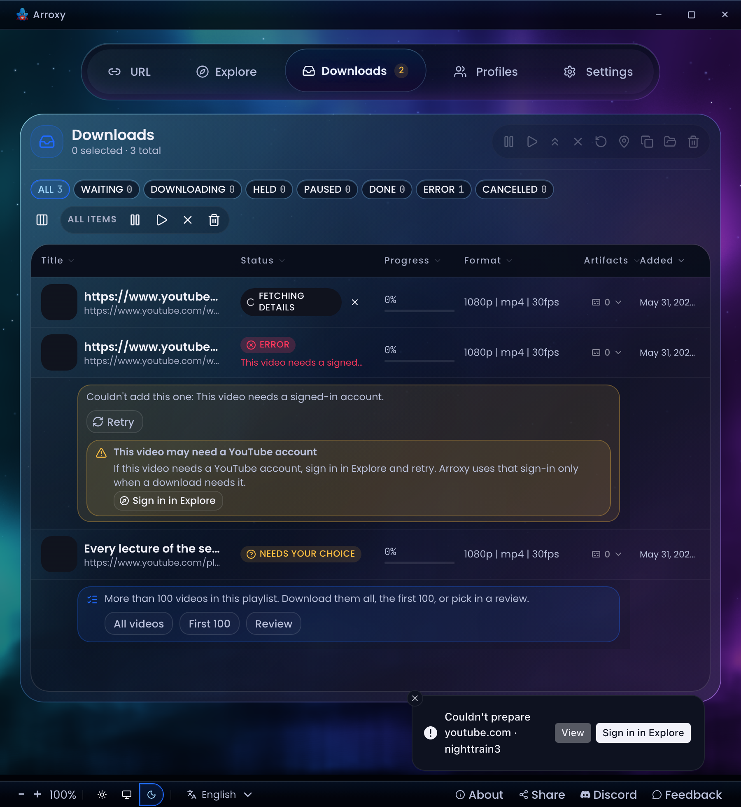Click the move-to-top double chevron icon
The width and height of the screenshot is (741, 807).
point(555,142)
